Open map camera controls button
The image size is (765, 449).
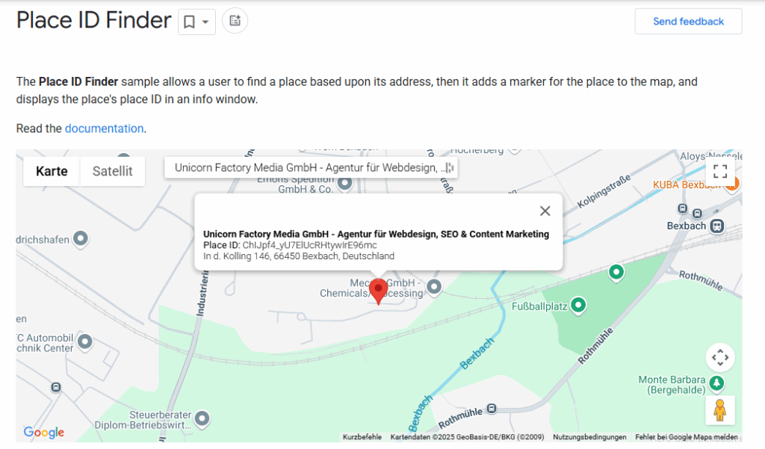coord(719,357)
